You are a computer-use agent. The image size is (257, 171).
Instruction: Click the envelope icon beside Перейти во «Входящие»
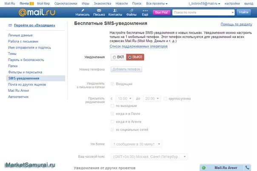10,25
